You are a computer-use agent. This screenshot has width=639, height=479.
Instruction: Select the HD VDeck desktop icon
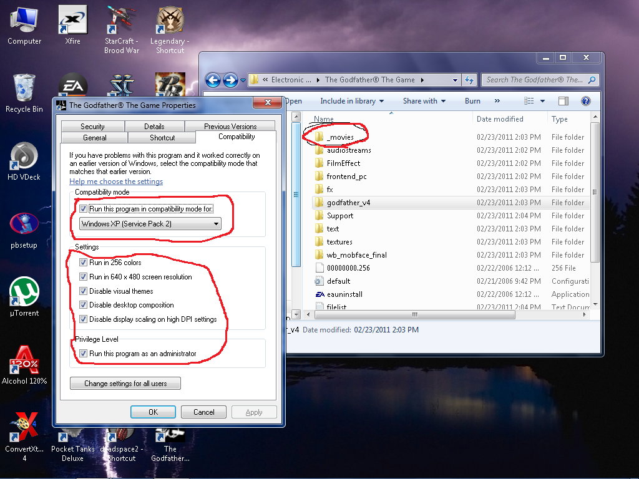click(x=24, y=162)
